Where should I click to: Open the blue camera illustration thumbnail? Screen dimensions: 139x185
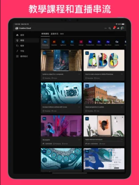coord(61,93)
